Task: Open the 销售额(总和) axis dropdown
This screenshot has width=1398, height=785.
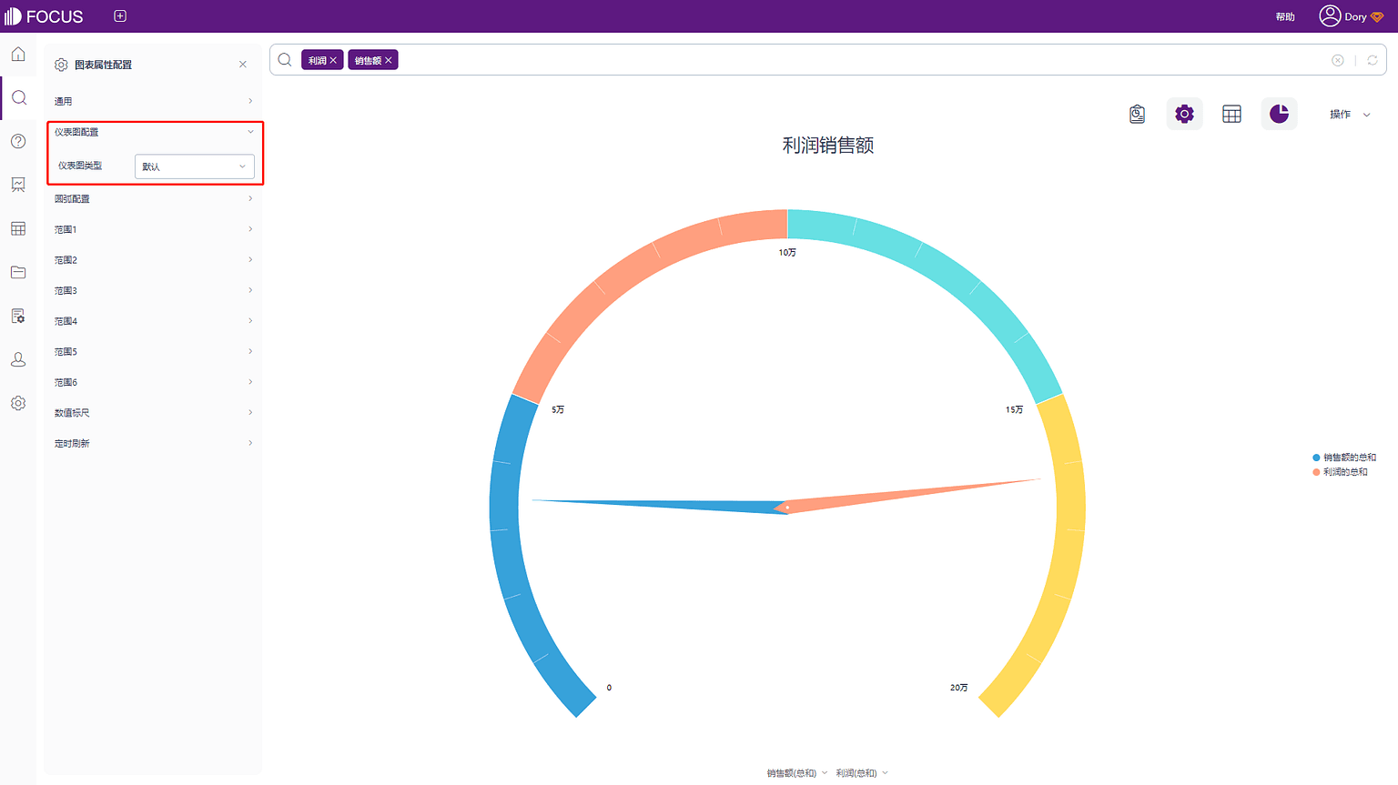Action: point(797,773)
